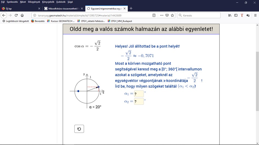Bookmark this page with star icon
259x145 pixels.
[172, 15]
